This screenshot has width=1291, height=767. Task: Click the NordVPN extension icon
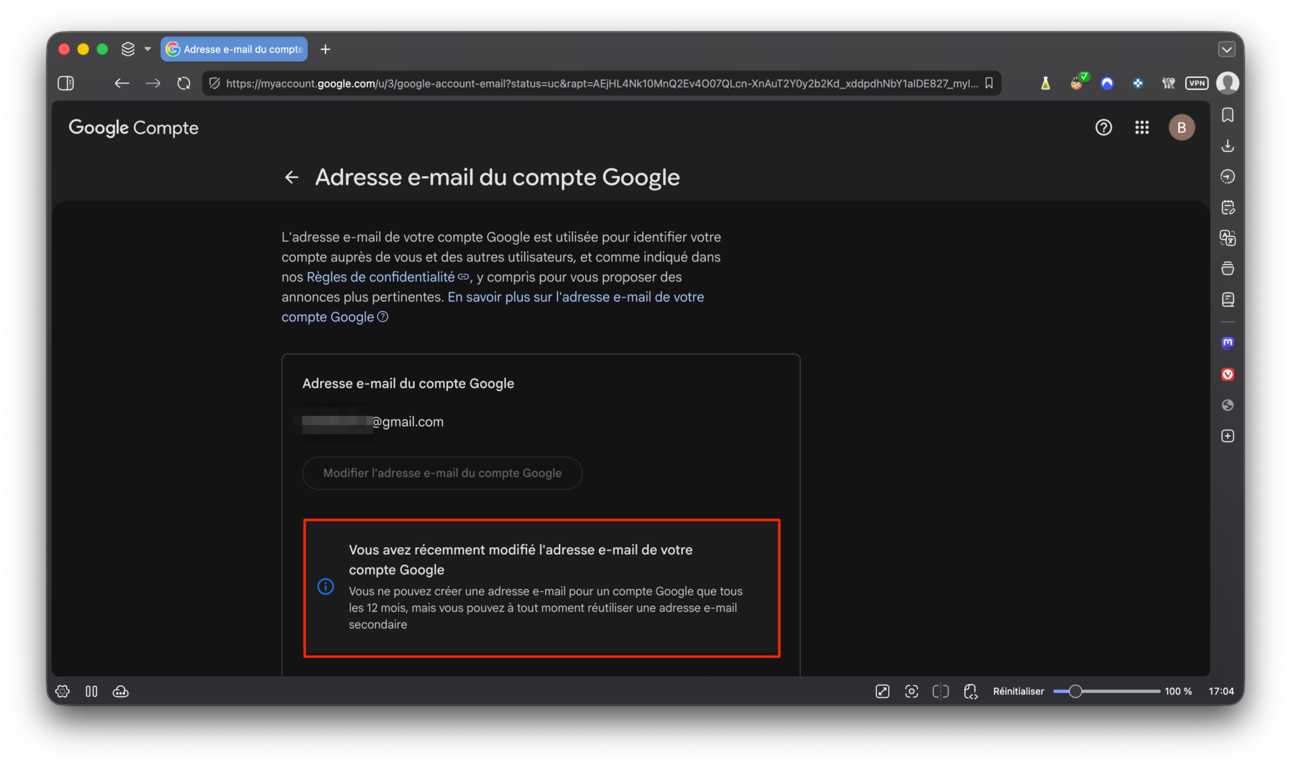pyautogui.click(x=1107, y=83)
